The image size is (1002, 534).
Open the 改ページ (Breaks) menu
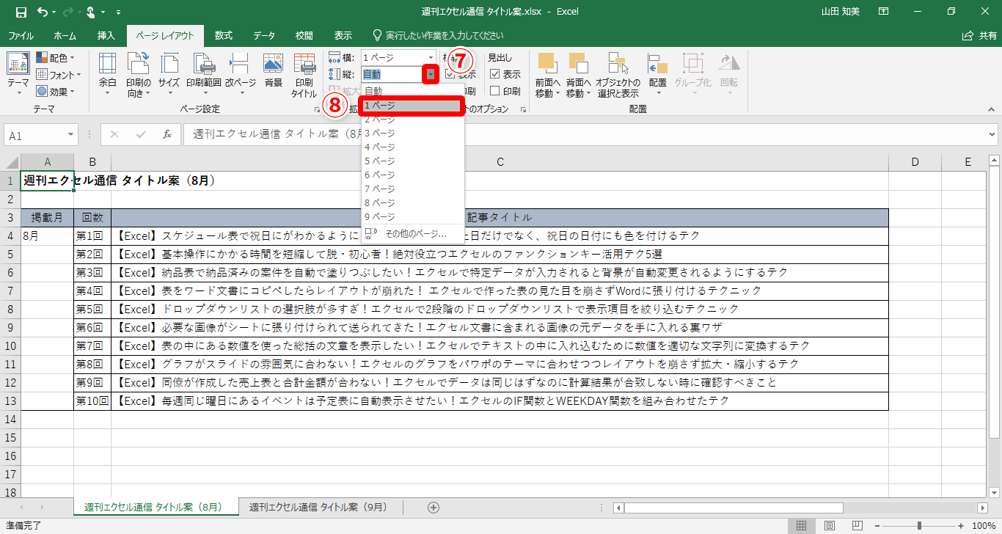pyautogui.click(x=240, y=75)
